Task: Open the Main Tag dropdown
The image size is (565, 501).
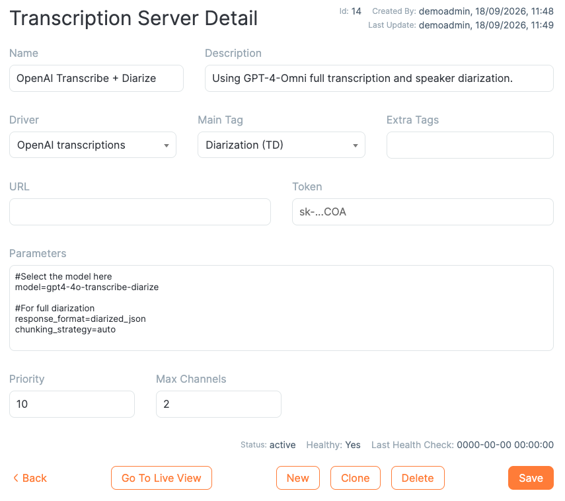Action: 282,145
